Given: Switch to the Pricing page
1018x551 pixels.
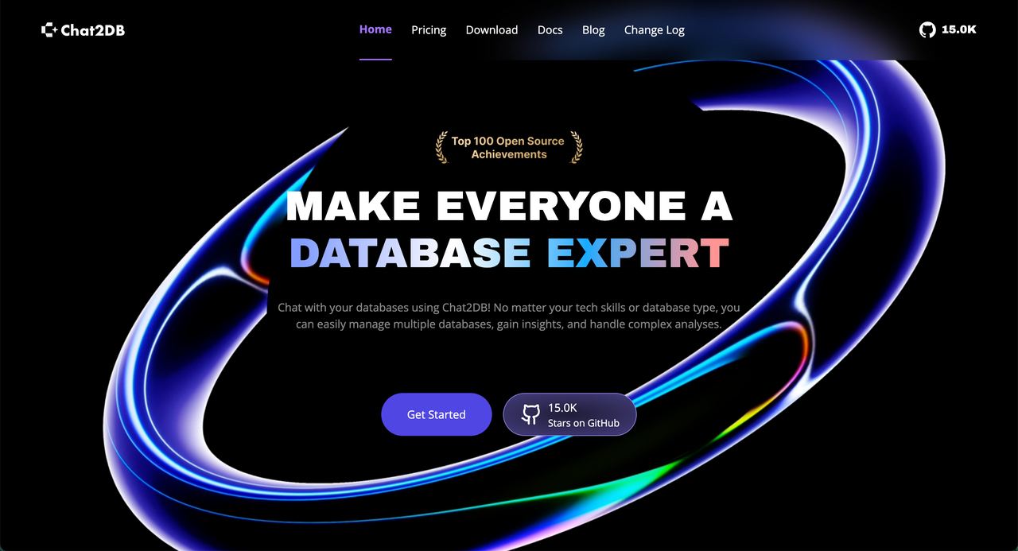Looking at the screenshot, I should 429,29.
